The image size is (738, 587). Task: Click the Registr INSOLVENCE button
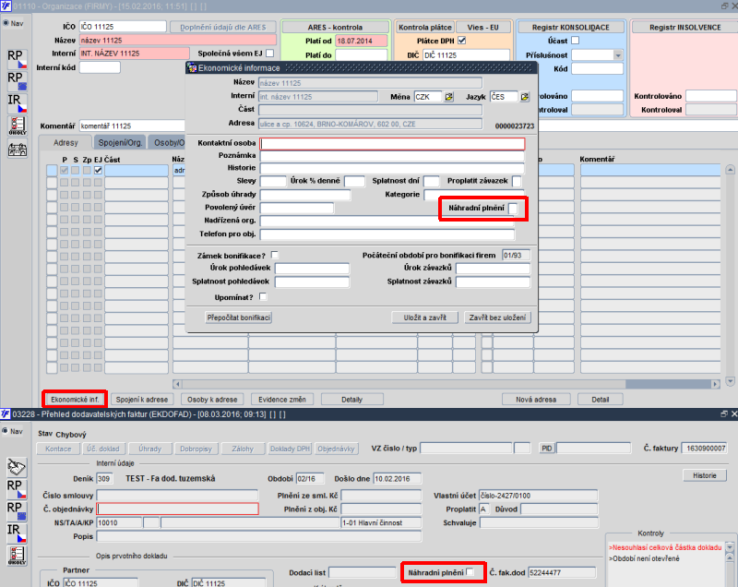(684, 28)
